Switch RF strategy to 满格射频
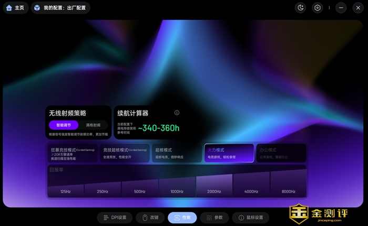 [93, 125]
